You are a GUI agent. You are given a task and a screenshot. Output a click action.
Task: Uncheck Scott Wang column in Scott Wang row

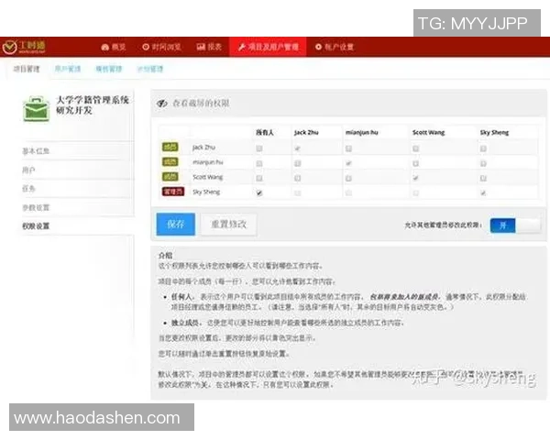pyautogui.click(x=415, y=178)
